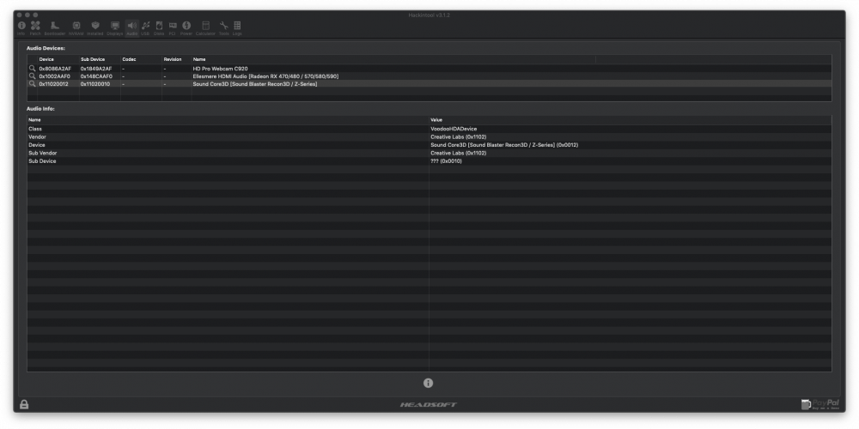Image resolution: width=859 pixels, height=429 pixels.
Task: Click the red close window button
Action: pos(20,15)
